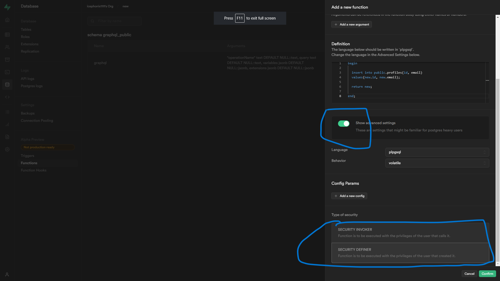Image resolution: width=500 pixels, height=281 pixels.
Task: Toggle Show advanced settings switch
Action: [x=343, y=124]
